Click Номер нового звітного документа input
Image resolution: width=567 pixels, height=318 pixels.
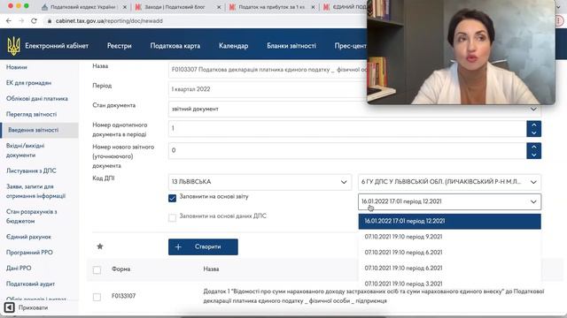tap(347, 151)
